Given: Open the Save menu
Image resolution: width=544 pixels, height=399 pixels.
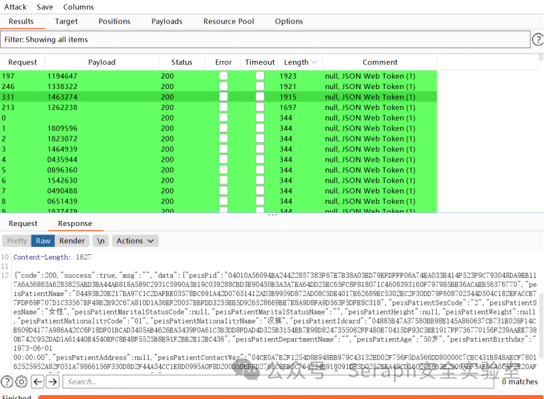Looking at the screenshot, I should pos(45,7).
